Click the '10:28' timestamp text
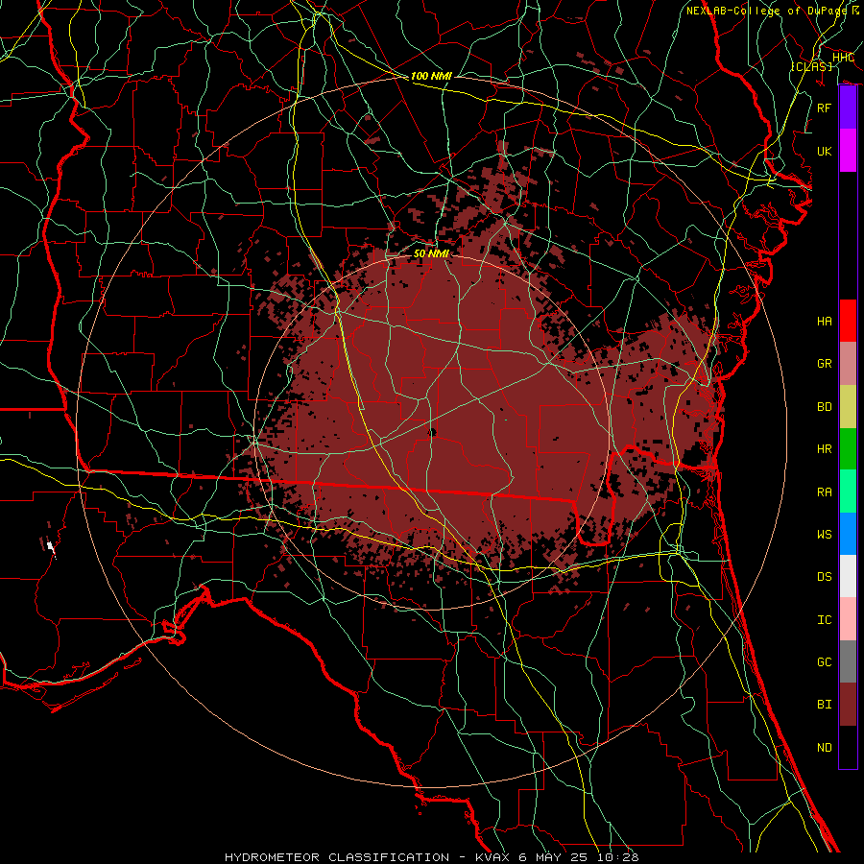864x864 pixels. [x=617, y=857]
